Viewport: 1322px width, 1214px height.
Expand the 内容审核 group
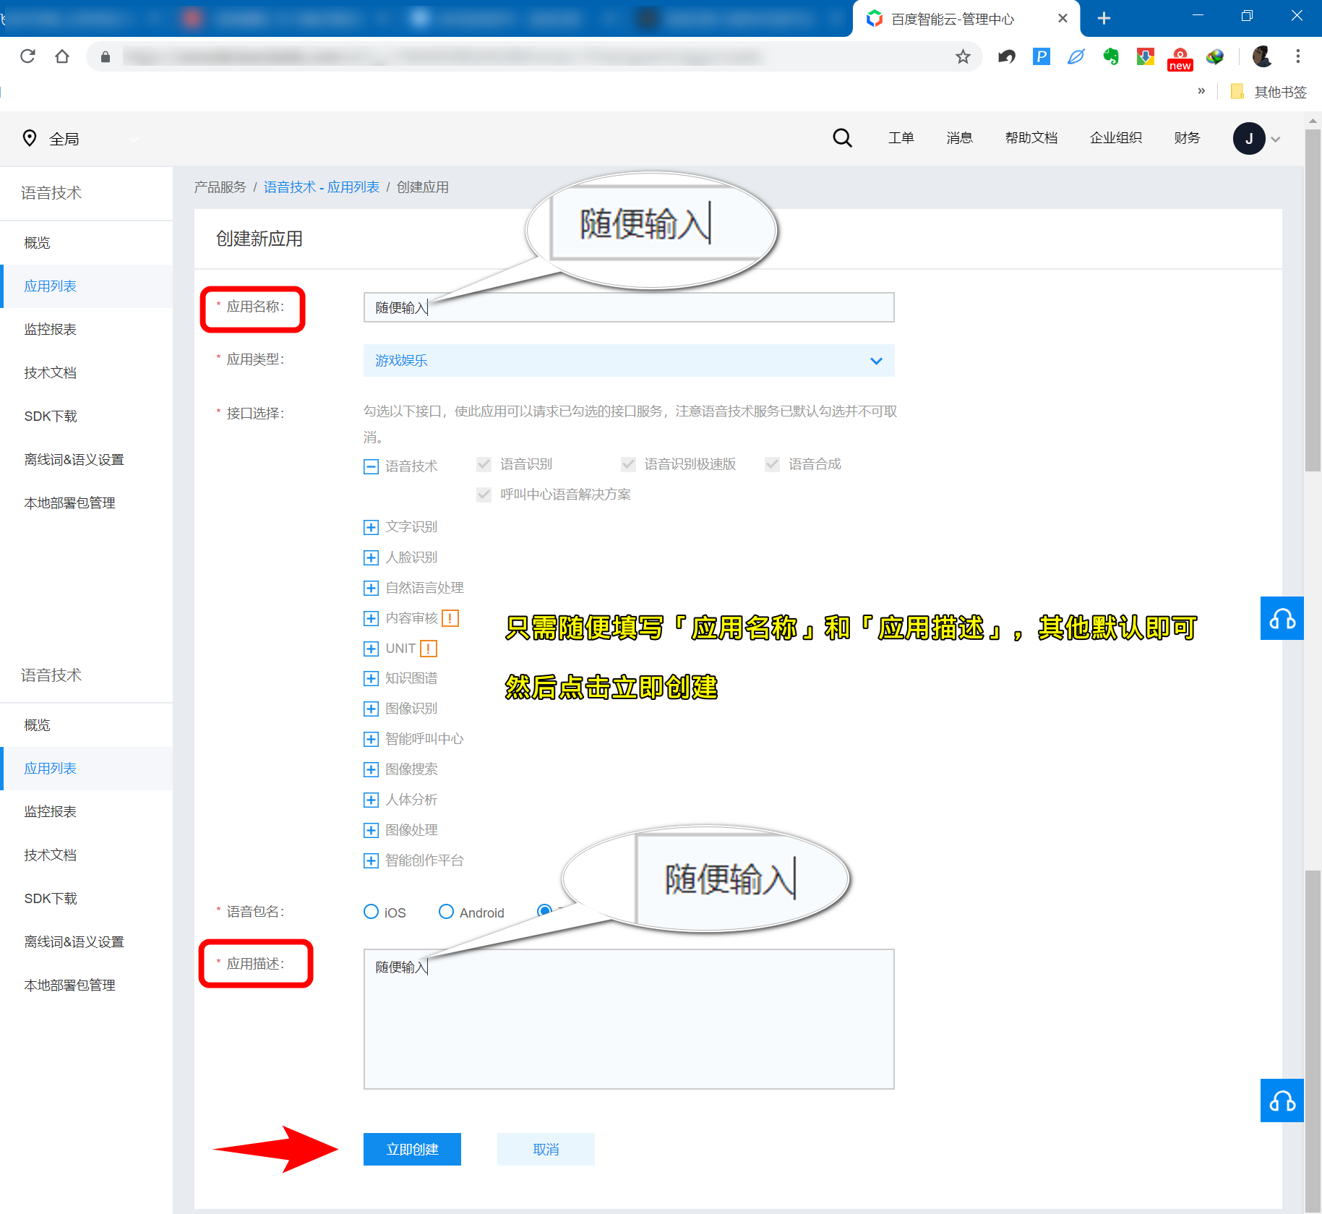click(x=371, y=618)
